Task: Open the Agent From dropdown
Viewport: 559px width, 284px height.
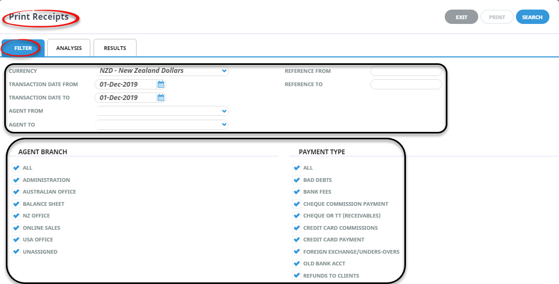Action: 224,111
